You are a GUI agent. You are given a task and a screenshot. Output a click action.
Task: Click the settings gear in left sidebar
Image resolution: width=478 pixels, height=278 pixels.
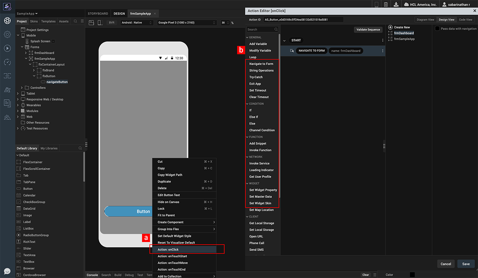(7, 35)
